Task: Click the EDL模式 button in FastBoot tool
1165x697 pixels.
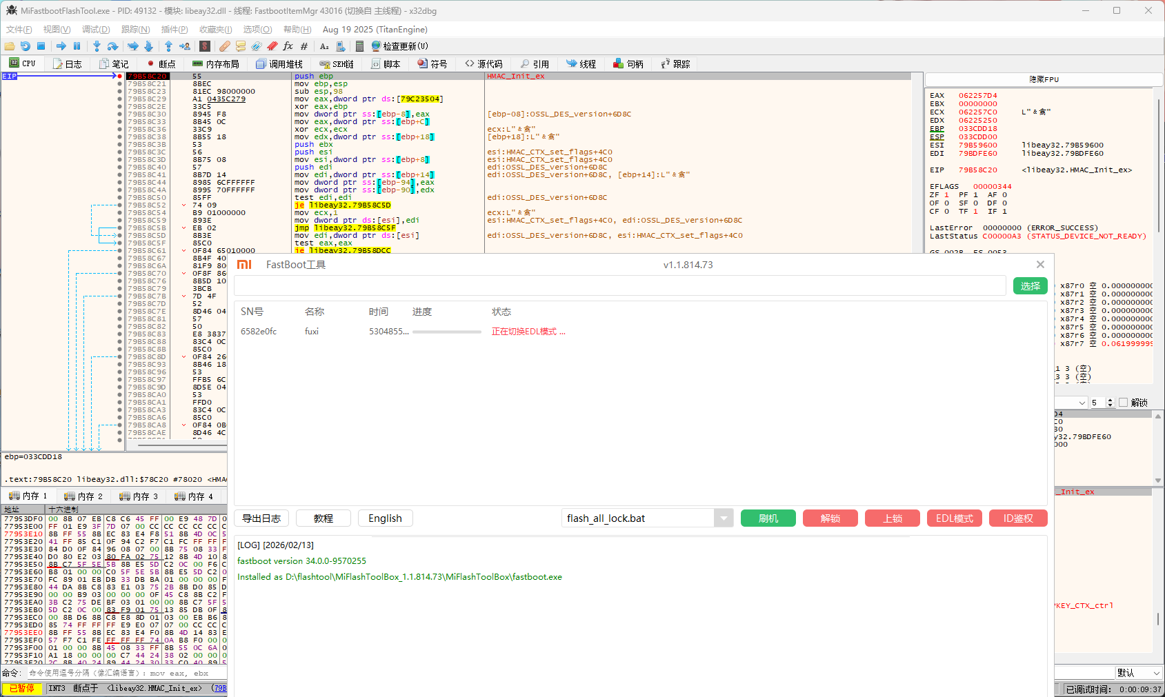Action: (x=954, y=518)
